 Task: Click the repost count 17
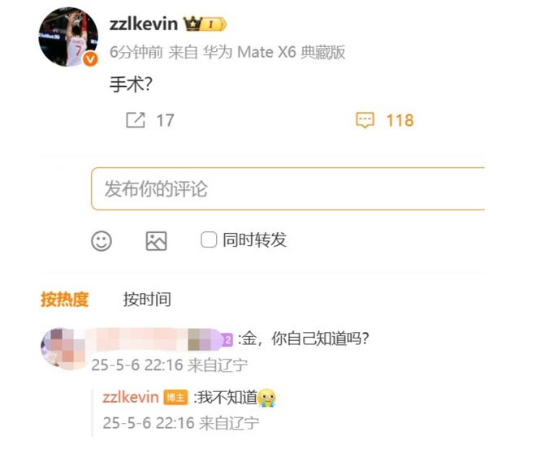coord(165,120)
